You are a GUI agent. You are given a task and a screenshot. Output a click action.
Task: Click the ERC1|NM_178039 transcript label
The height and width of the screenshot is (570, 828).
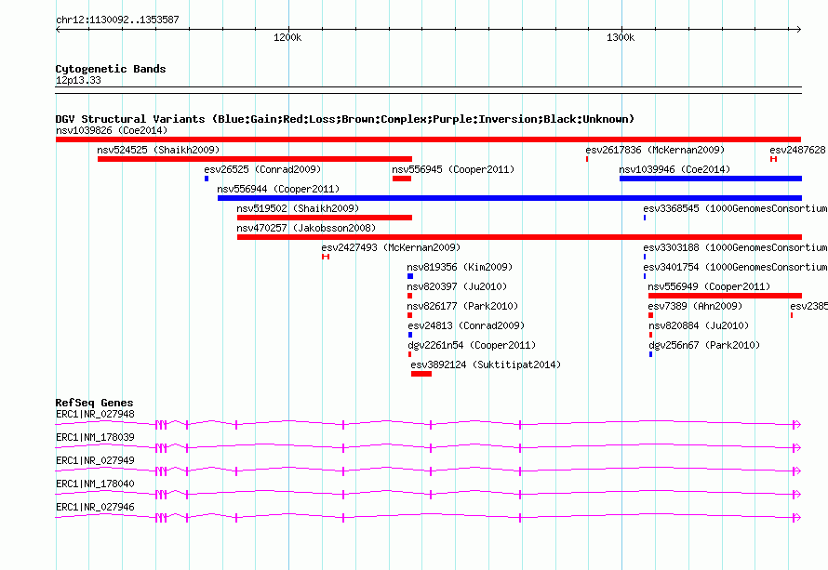coord(95,438)
